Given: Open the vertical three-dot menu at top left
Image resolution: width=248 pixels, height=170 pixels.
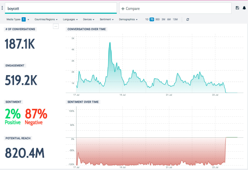Looking at the screenshot, I should coord(2,8).
